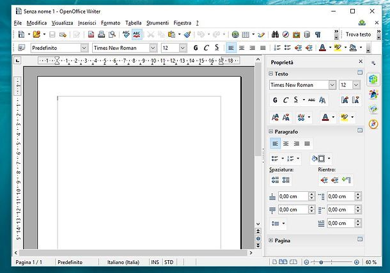Toggle automatic spell checking icon
390x273 pixels.
pos(137,35)
